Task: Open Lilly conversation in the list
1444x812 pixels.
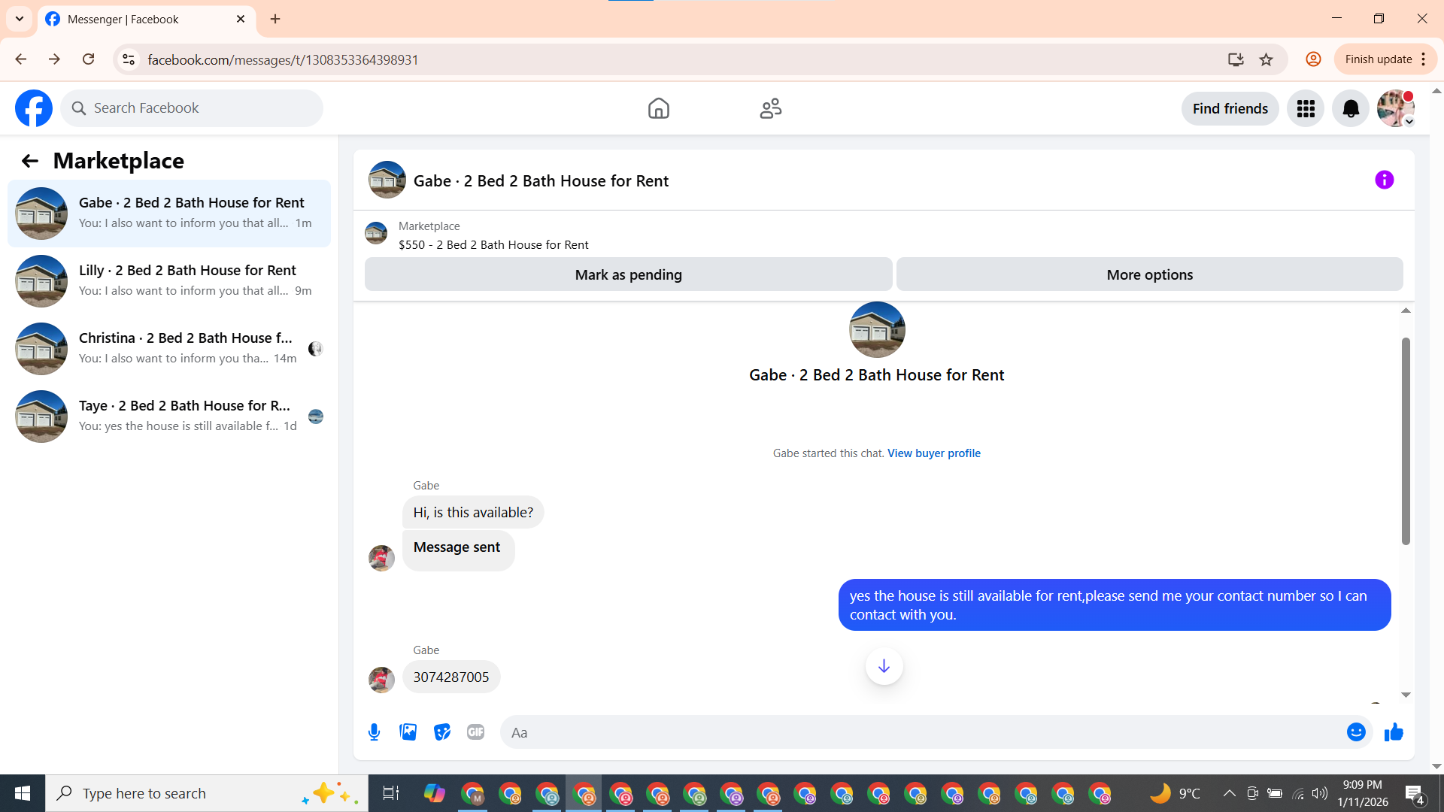Action: (x=169, y=281)
